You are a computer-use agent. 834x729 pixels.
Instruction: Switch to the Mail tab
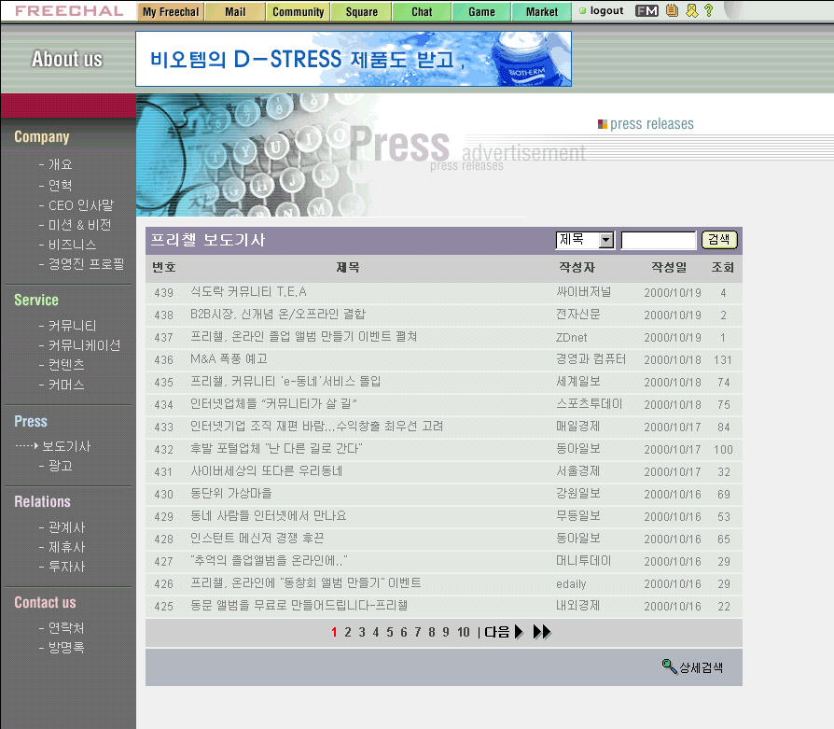tap(235, 12)
